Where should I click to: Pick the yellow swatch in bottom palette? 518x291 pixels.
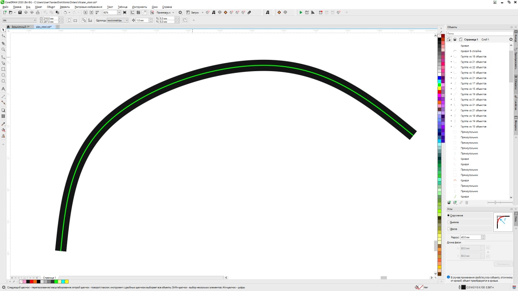tap(67, 281)
